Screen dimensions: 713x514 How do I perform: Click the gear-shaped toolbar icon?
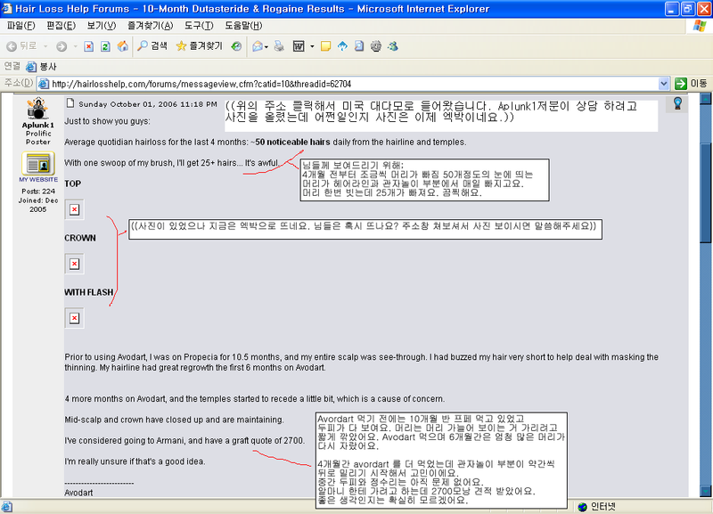(x=375, y=46)
